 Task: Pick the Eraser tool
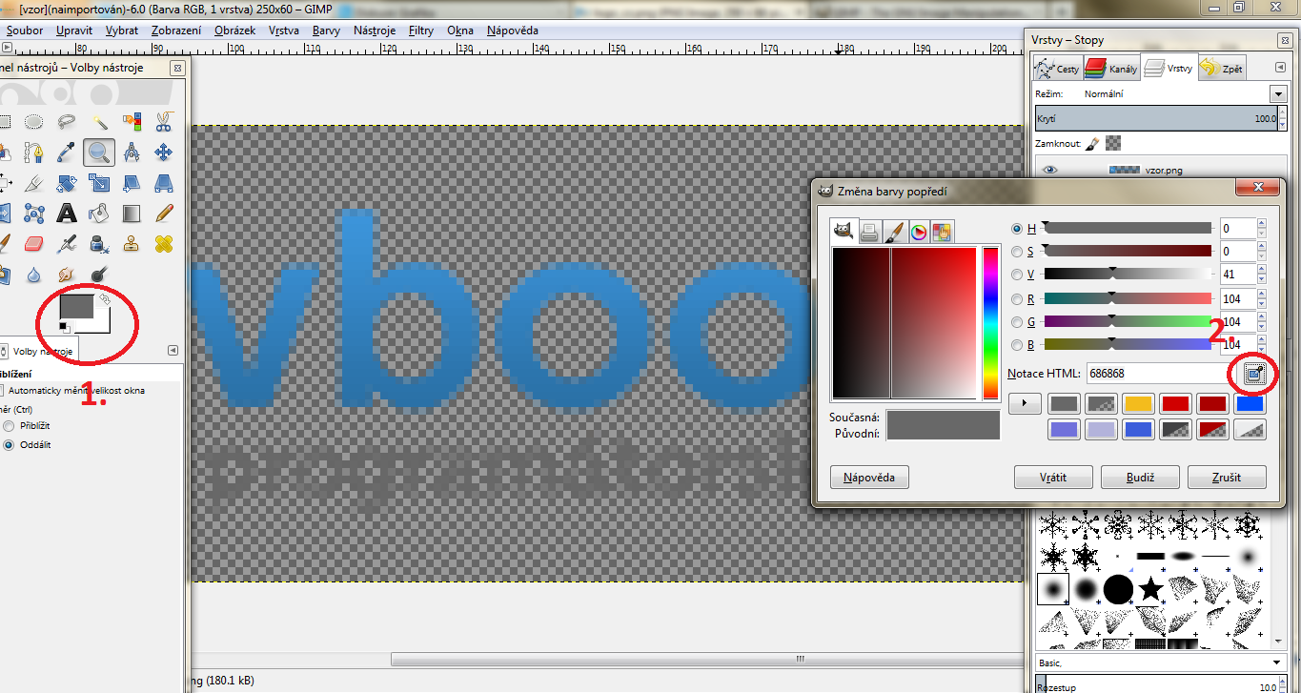(x=34, y=244)
